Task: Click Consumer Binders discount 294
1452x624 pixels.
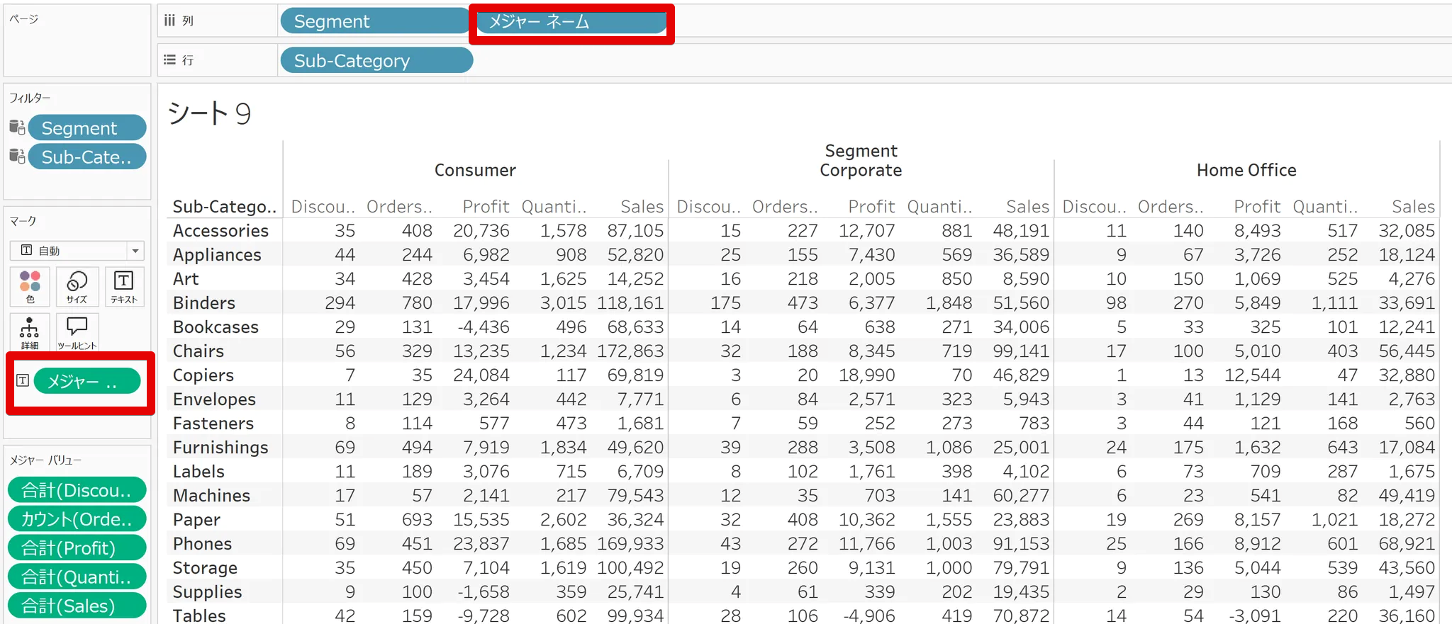Action: (x=340, y=303)
